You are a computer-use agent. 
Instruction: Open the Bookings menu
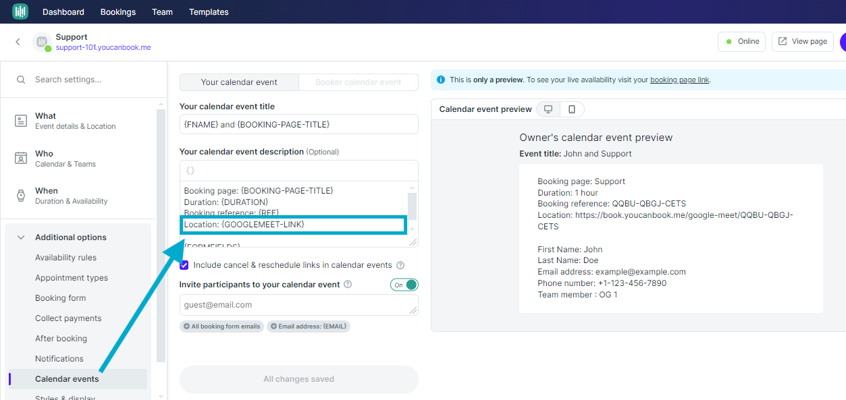[x=118, y=12]
